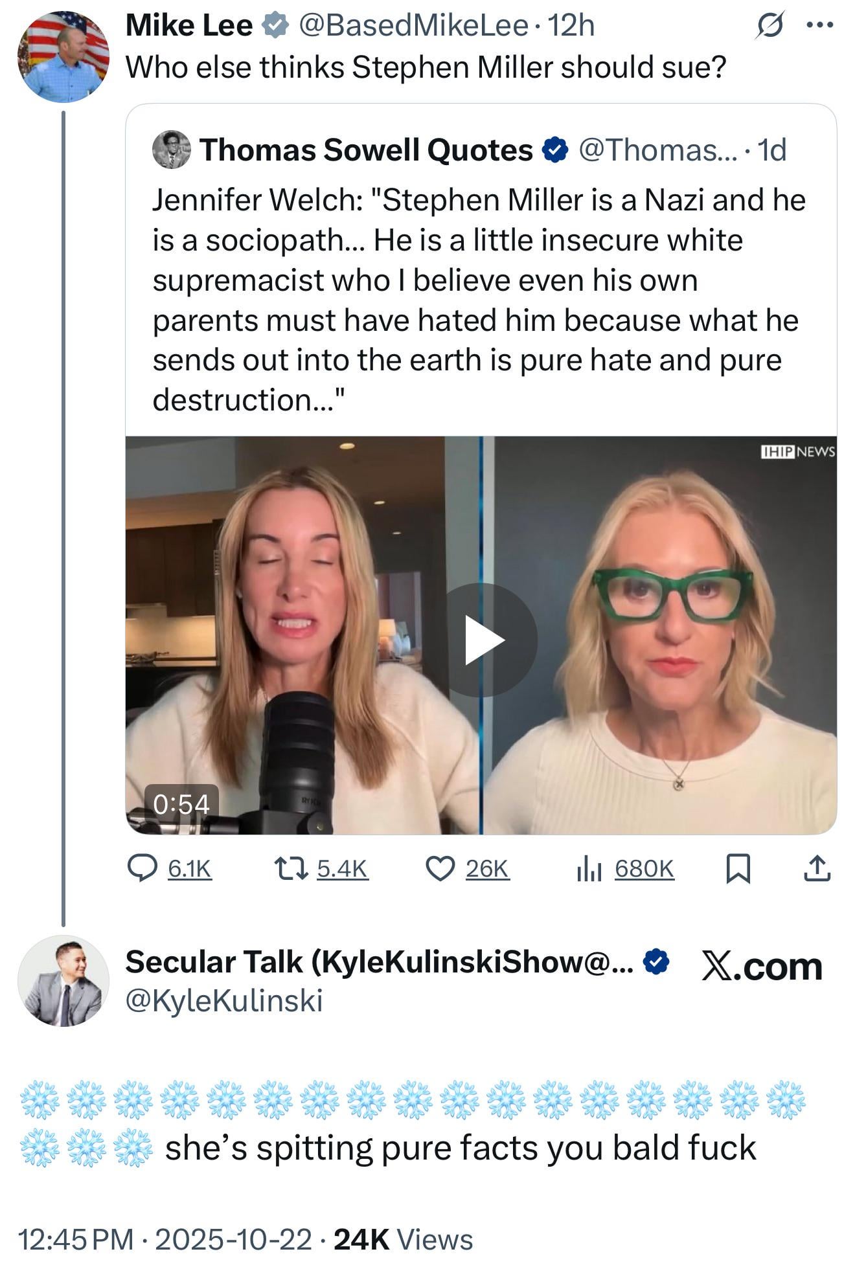This screenshot has height=1269, width=855.
Task: Click the Thomas Sowell Quotes account name
Action: coord(366,150)
